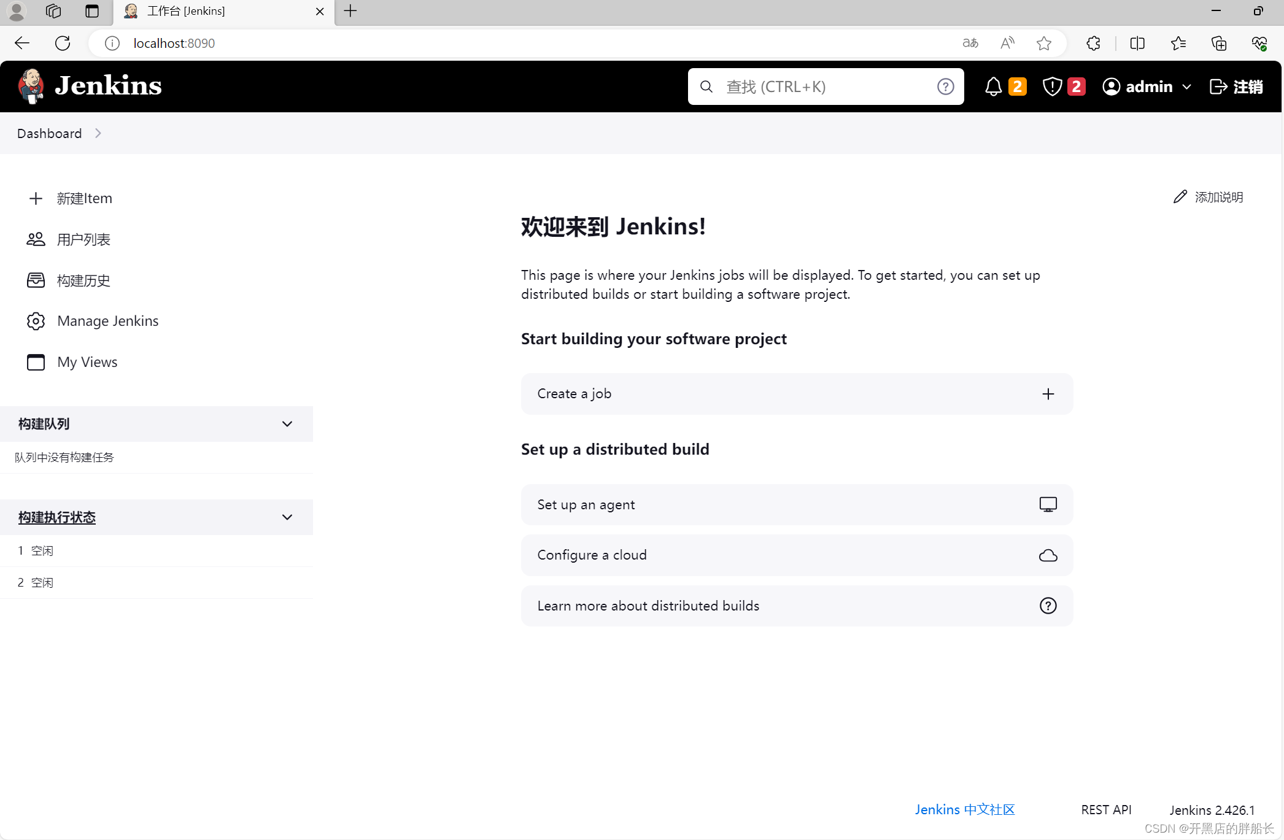Open Learn more about distributed builds
Viewport: 1284px width, 840px height.
click(797, 606)
